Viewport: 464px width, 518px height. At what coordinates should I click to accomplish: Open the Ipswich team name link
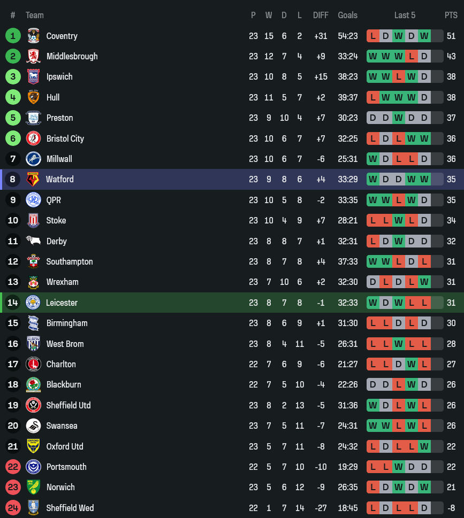pyautogui.click(x=59, y=76)
